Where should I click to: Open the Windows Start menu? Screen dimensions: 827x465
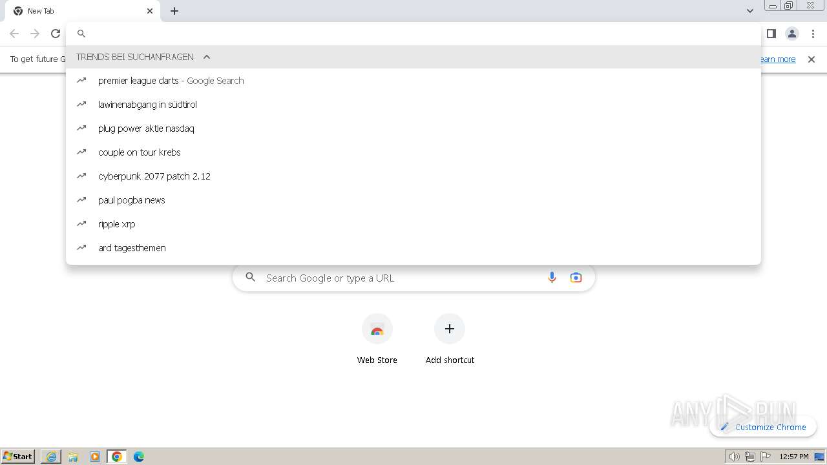click(18, 457)
